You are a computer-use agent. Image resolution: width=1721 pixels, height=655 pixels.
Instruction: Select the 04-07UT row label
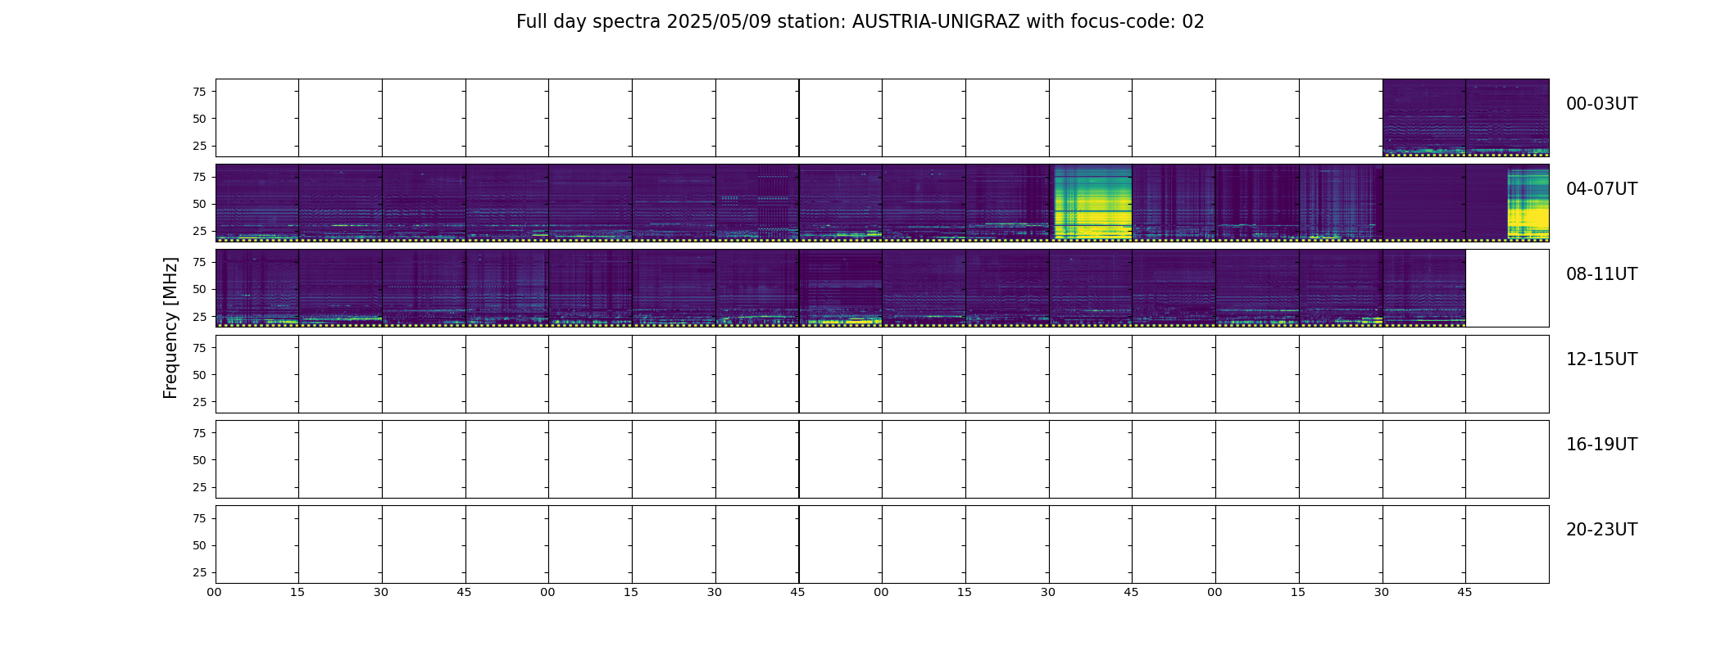(x=1601, y=189)
